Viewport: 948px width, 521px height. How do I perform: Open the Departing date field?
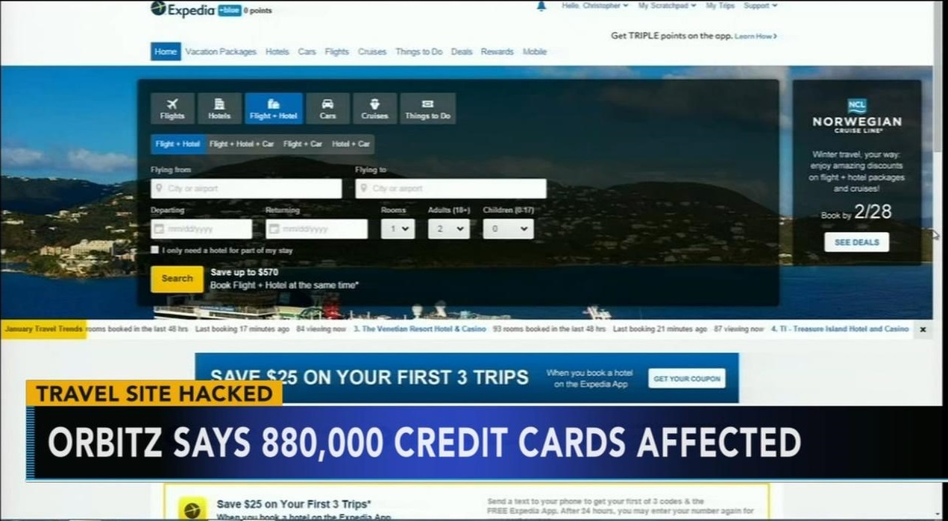click(201, 229)
